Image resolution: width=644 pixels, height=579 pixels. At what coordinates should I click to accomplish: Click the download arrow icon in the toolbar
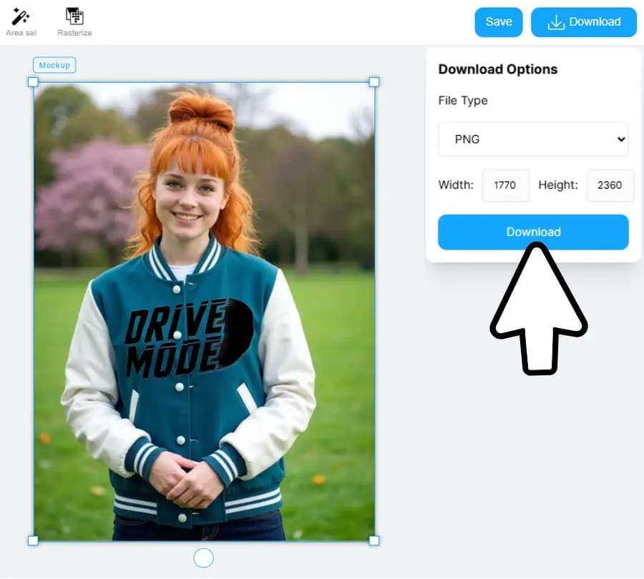(x=556, y=22)
